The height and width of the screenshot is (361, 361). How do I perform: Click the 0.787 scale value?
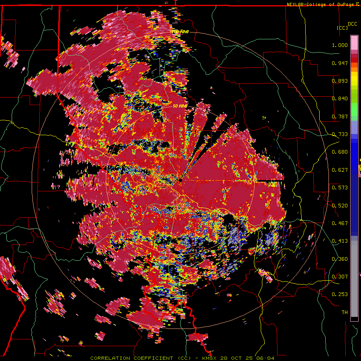point(340,116)
